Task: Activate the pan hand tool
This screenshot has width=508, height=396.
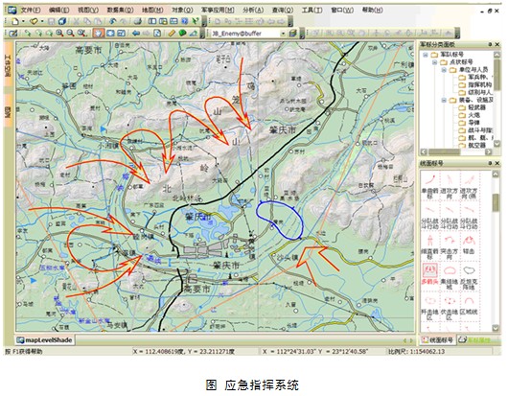Action: tap(99, 33)
